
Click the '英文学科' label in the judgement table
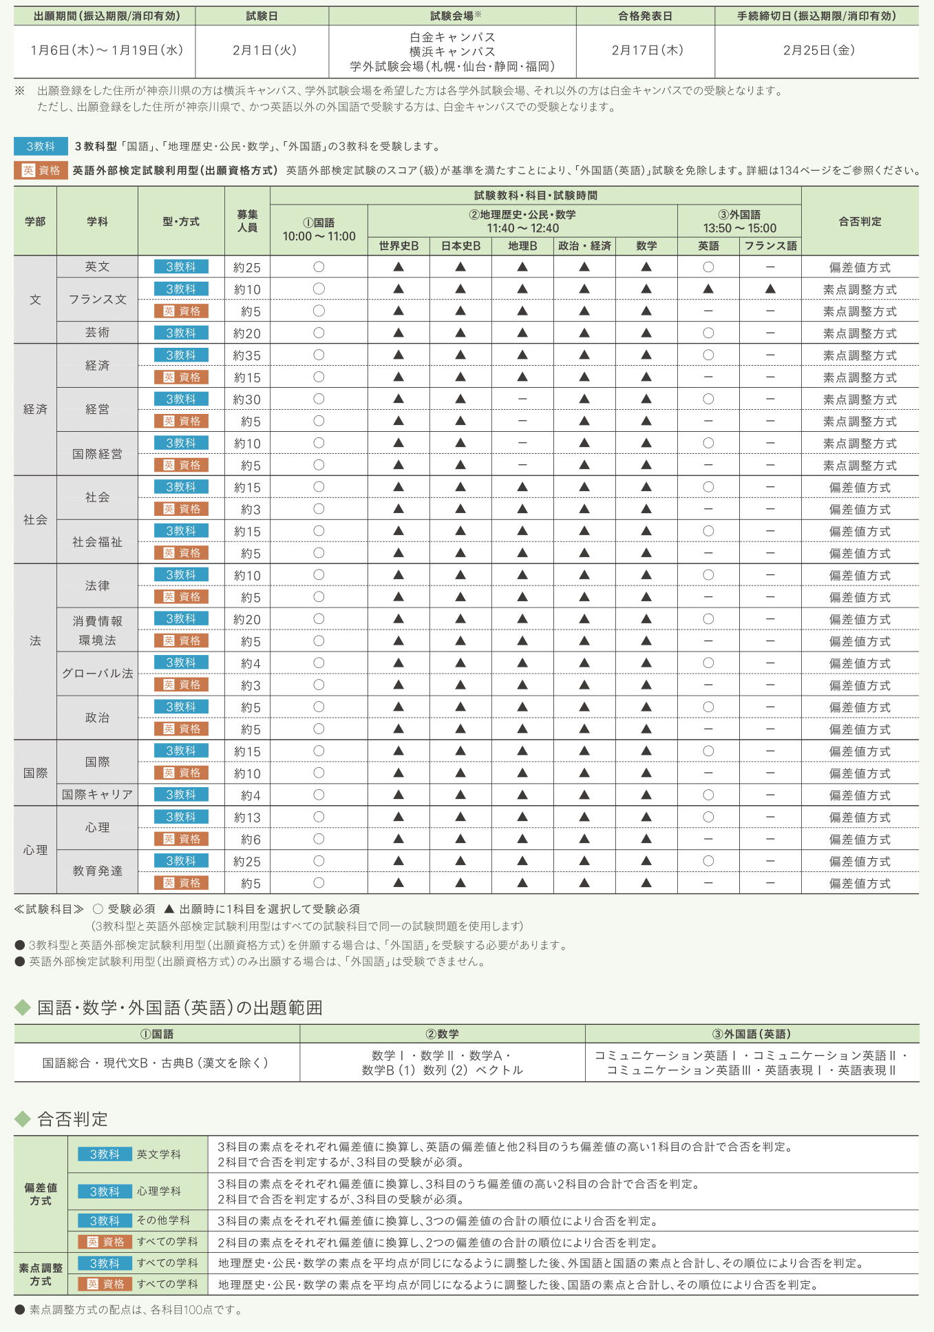[x=158, y=1154]
